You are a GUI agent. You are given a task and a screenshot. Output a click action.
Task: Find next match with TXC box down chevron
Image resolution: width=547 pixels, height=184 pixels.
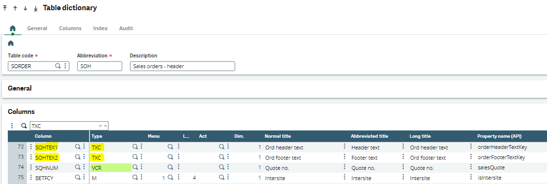pyautogui.click(x=101, y=126)
